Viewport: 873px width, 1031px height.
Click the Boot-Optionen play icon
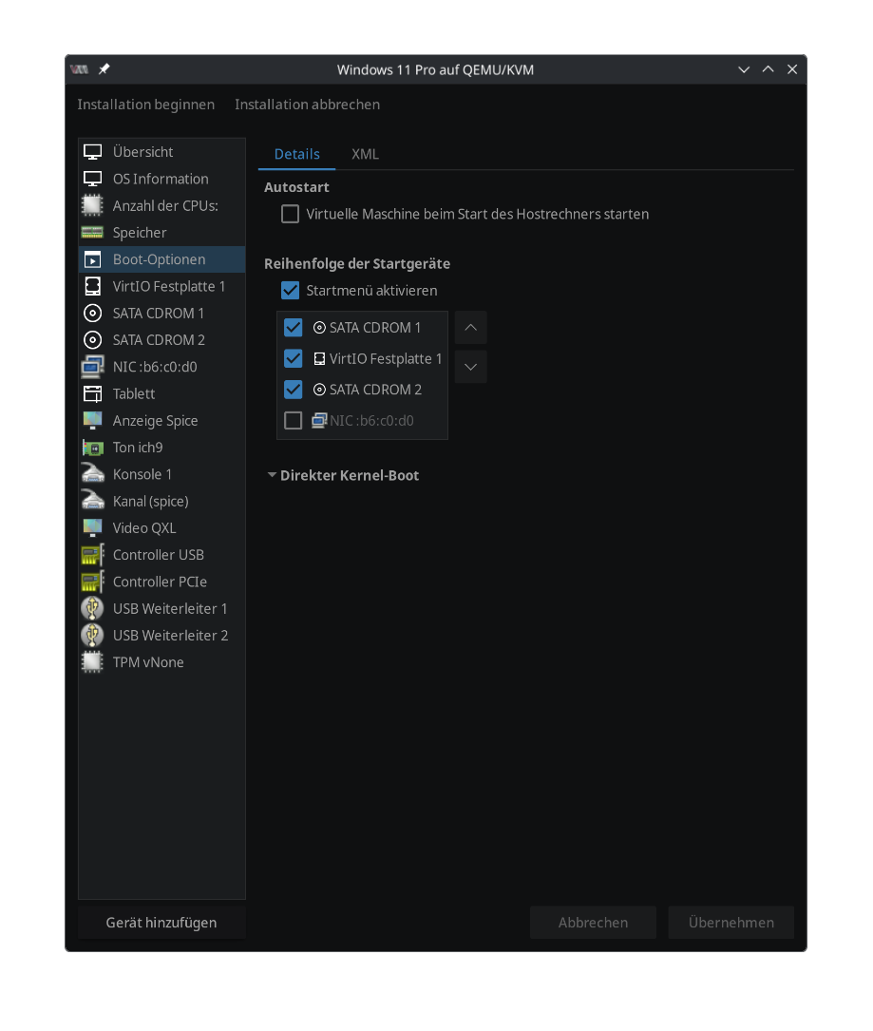click(x=92, y=259)
